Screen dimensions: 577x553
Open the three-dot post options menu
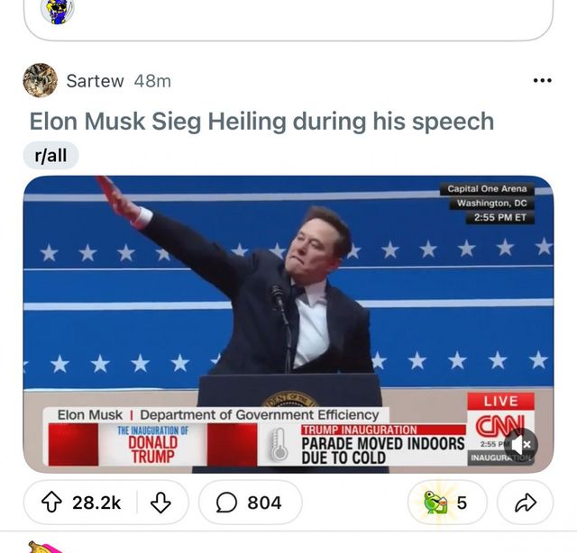pos(541,81)
